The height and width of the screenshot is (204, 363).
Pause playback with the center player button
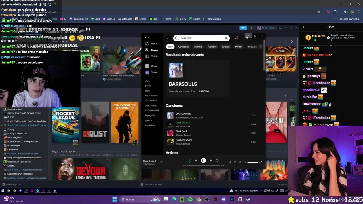pos(203,160)
